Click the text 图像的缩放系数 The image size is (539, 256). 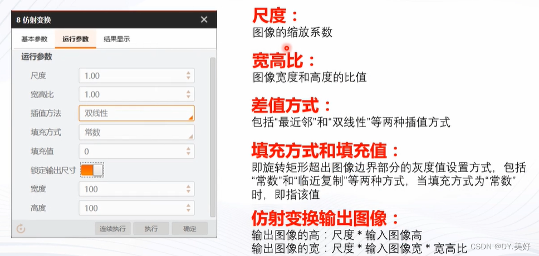292,33
